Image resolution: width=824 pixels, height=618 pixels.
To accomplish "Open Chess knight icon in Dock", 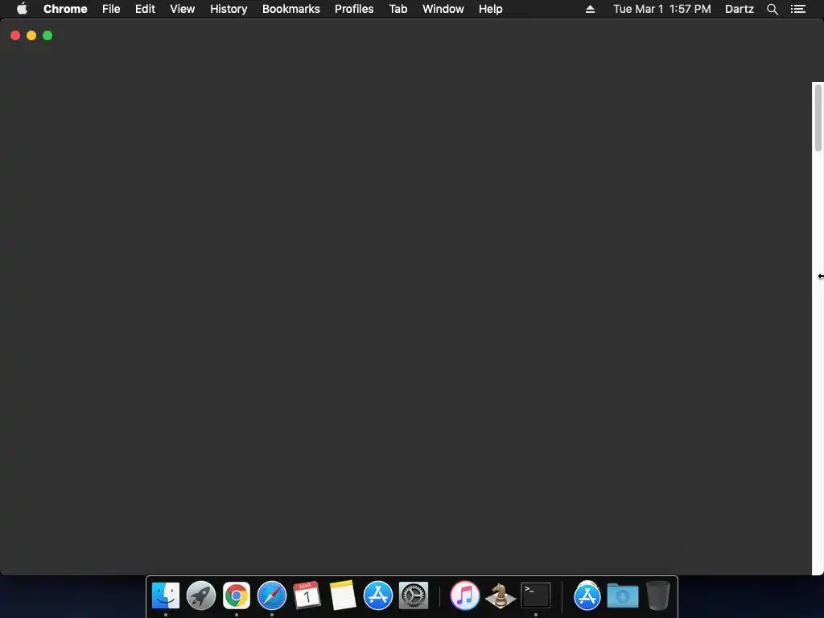I will 500,595.
